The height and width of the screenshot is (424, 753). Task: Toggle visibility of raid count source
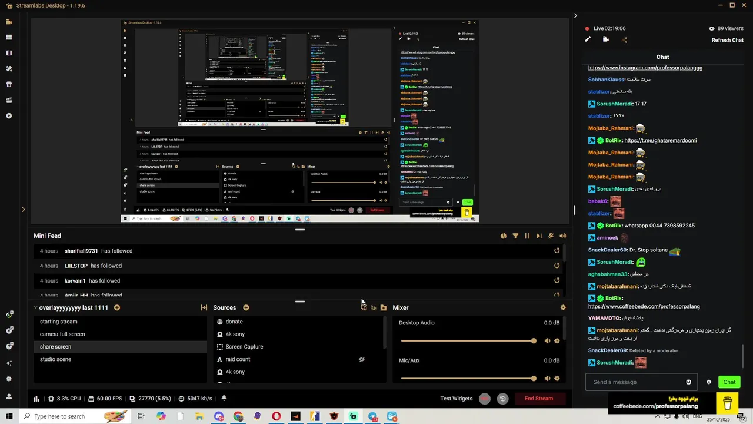click(x=362, y=359)
